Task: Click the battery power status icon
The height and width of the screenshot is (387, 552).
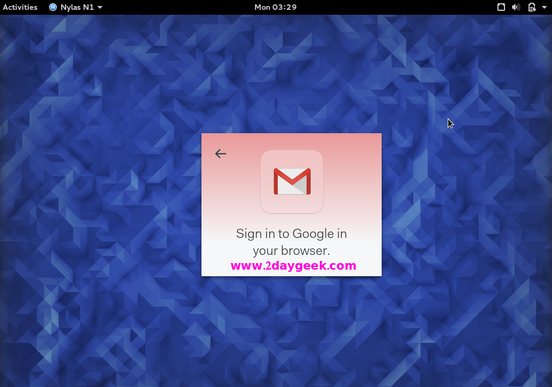Action: pos(532,7)
